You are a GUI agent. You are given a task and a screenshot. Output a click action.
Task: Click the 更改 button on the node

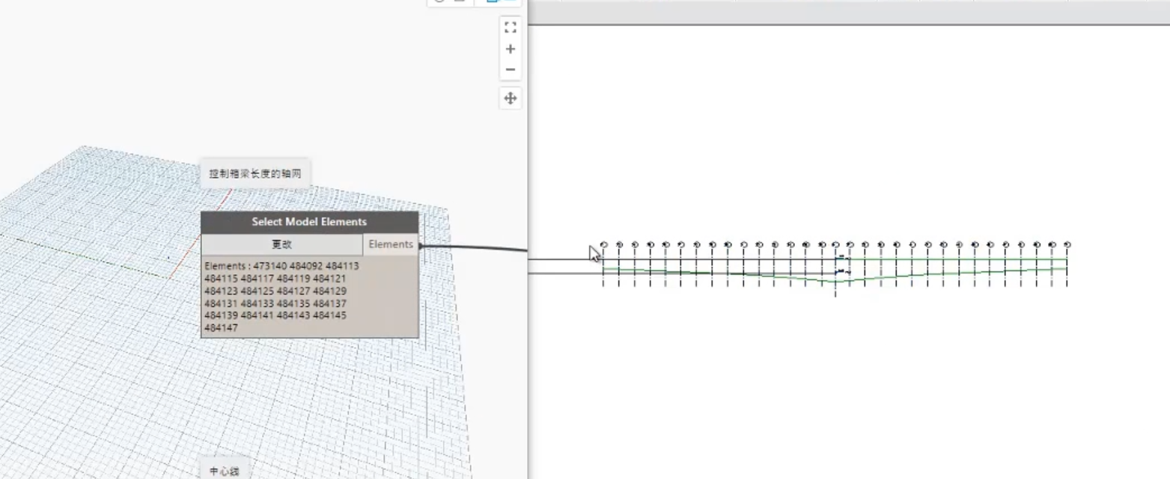281,244
